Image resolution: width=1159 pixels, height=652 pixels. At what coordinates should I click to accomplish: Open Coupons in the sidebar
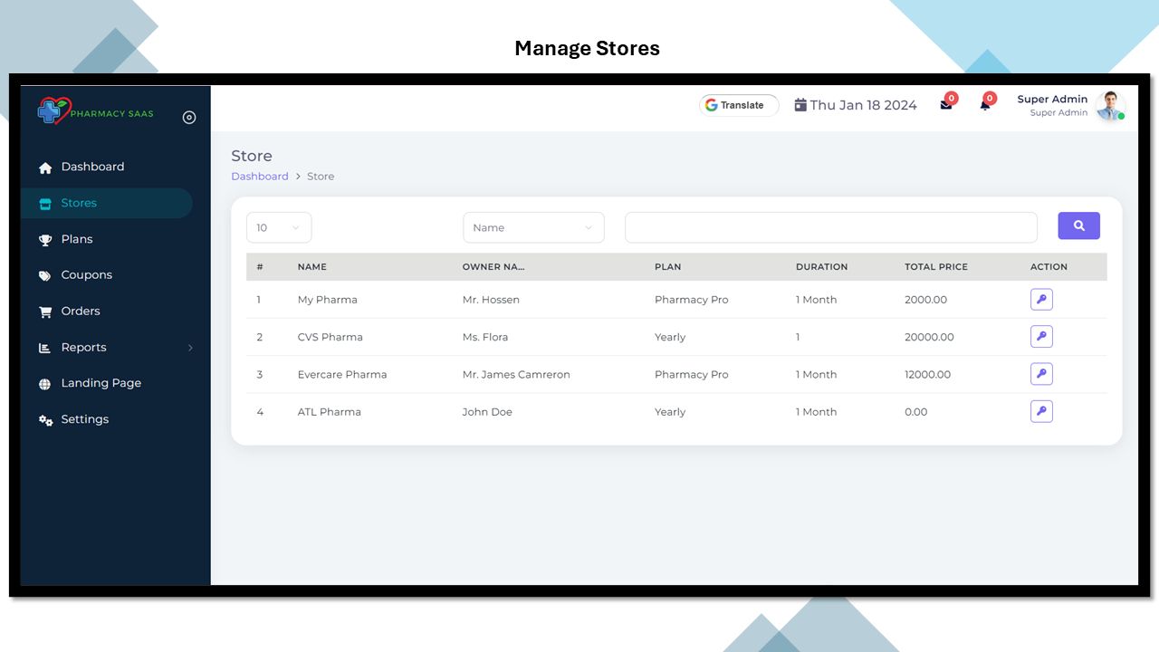click(86, 275)
